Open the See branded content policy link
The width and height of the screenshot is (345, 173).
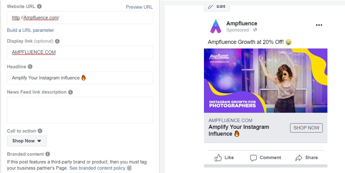pyautogui.click(x=98, y=168)
